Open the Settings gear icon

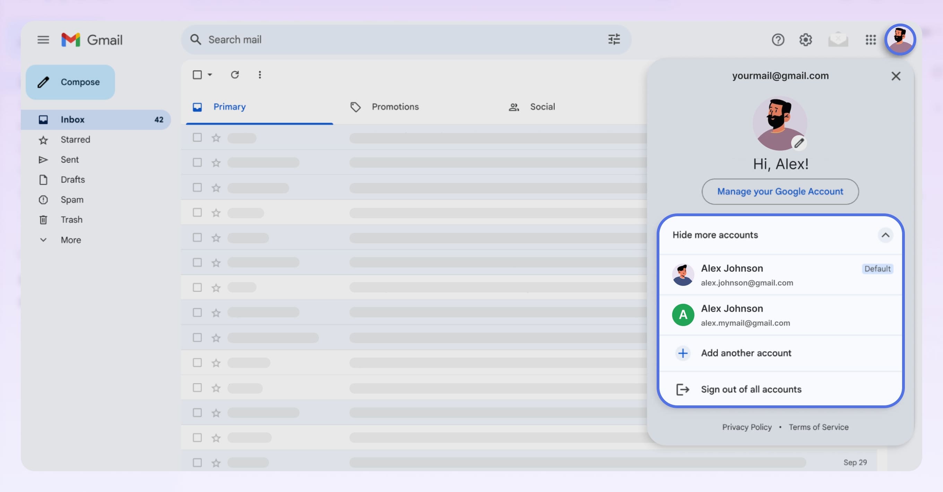tap(805, 40)
